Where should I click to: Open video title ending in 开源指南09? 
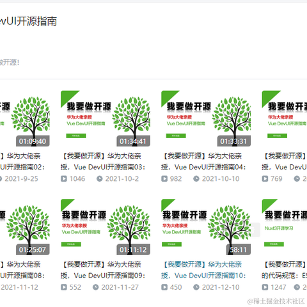click(x=103, y=270)
